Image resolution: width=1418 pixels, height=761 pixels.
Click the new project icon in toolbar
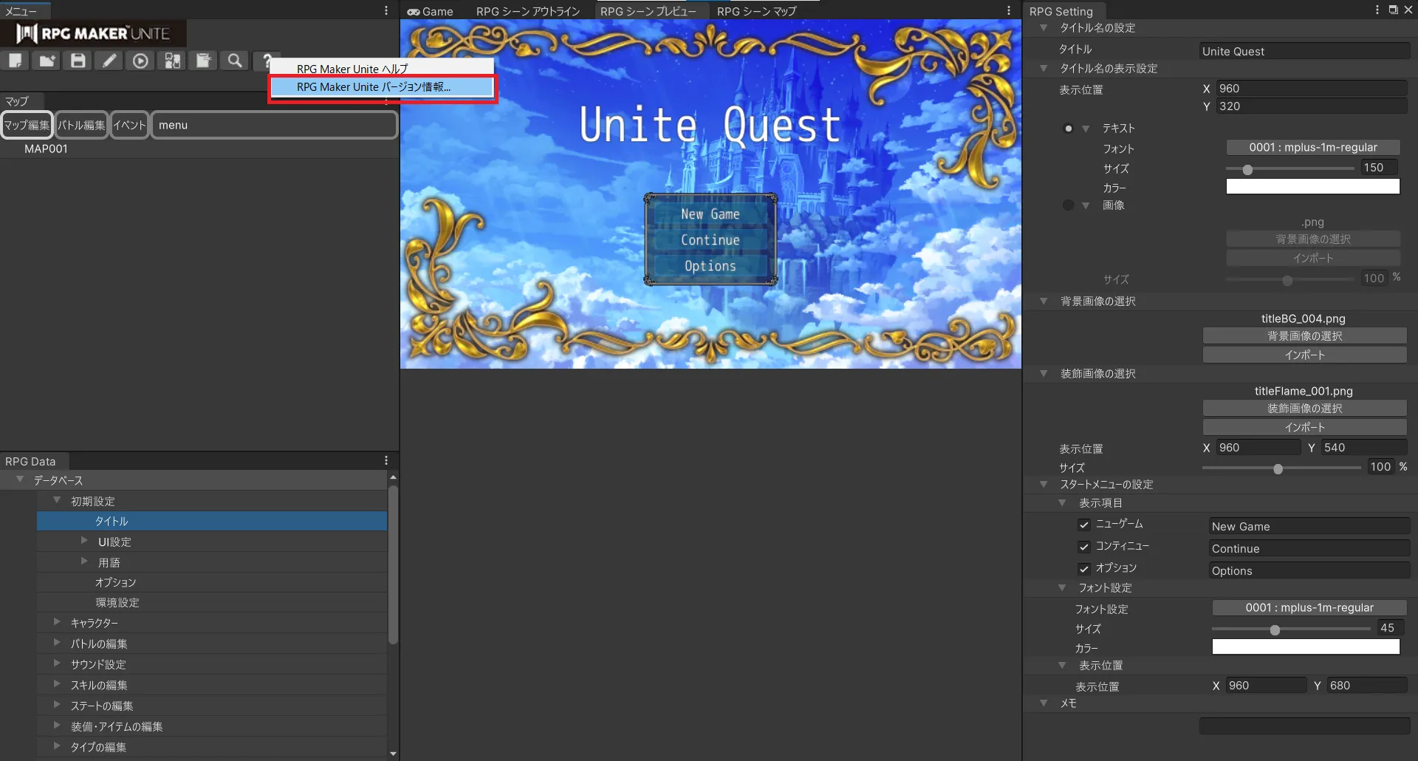coord(16,61)
